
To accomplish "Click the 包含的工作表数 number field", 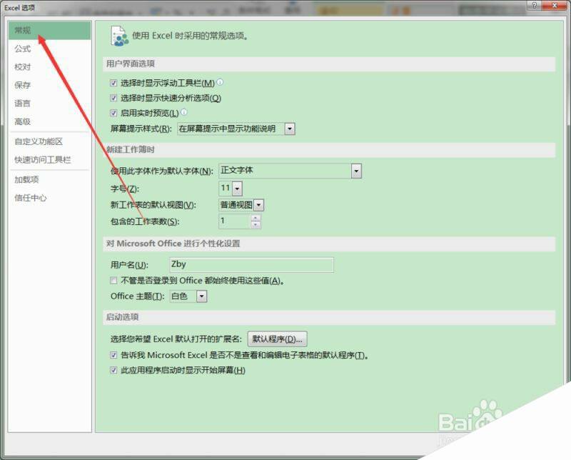I will (235, 221).
